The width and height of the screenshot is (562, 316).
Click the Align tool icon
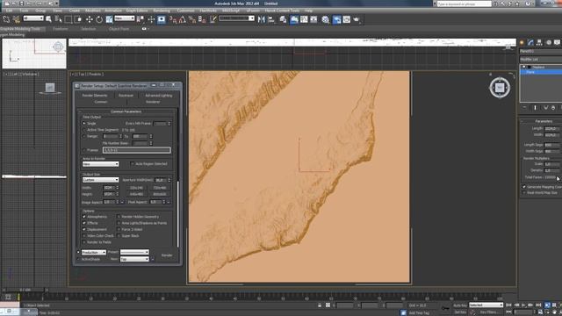pos(271,19)
